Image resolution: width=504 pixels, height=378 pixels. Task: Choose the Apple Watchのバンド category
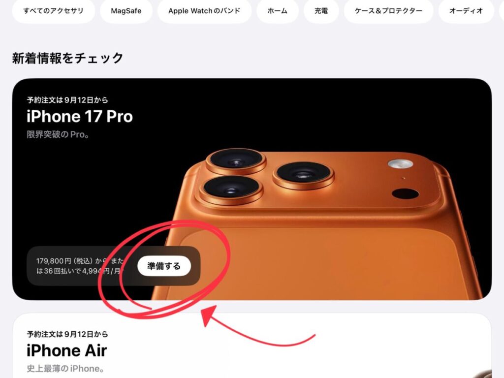pos(204,11)
